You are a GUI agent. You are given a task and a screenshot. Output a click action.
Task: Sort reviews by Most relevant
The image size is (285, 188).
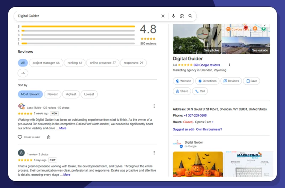tap(30, 94)
